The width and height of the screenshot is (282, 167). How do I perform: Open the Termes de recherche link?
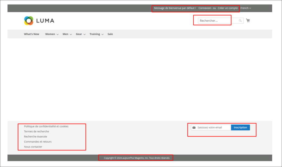click(x=36, y=132)
